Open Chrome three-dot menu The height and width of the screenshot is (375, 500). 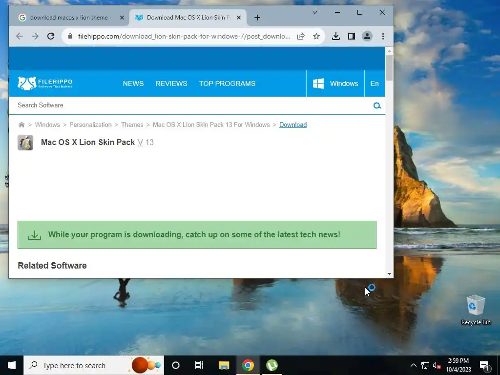(383, 36)
